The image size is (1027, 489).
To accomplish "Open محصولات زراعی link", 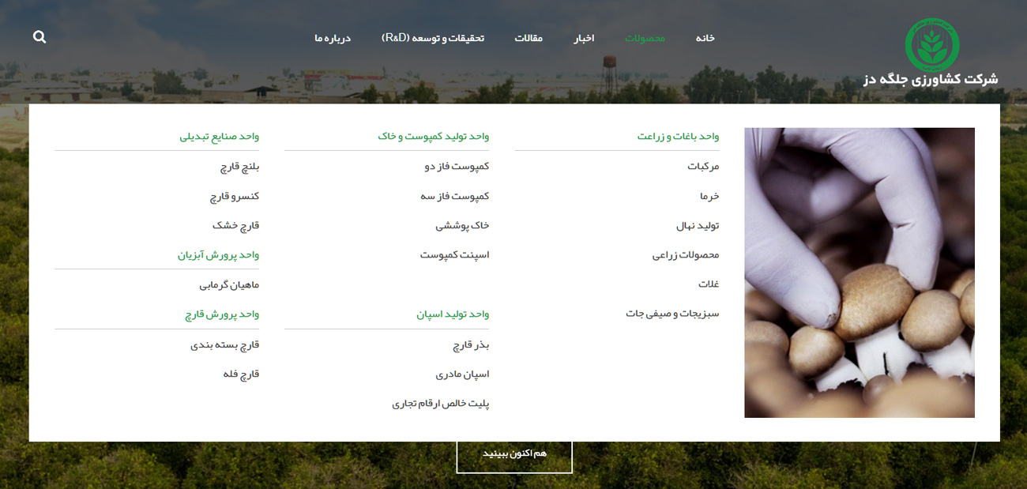I will (686, 255).
